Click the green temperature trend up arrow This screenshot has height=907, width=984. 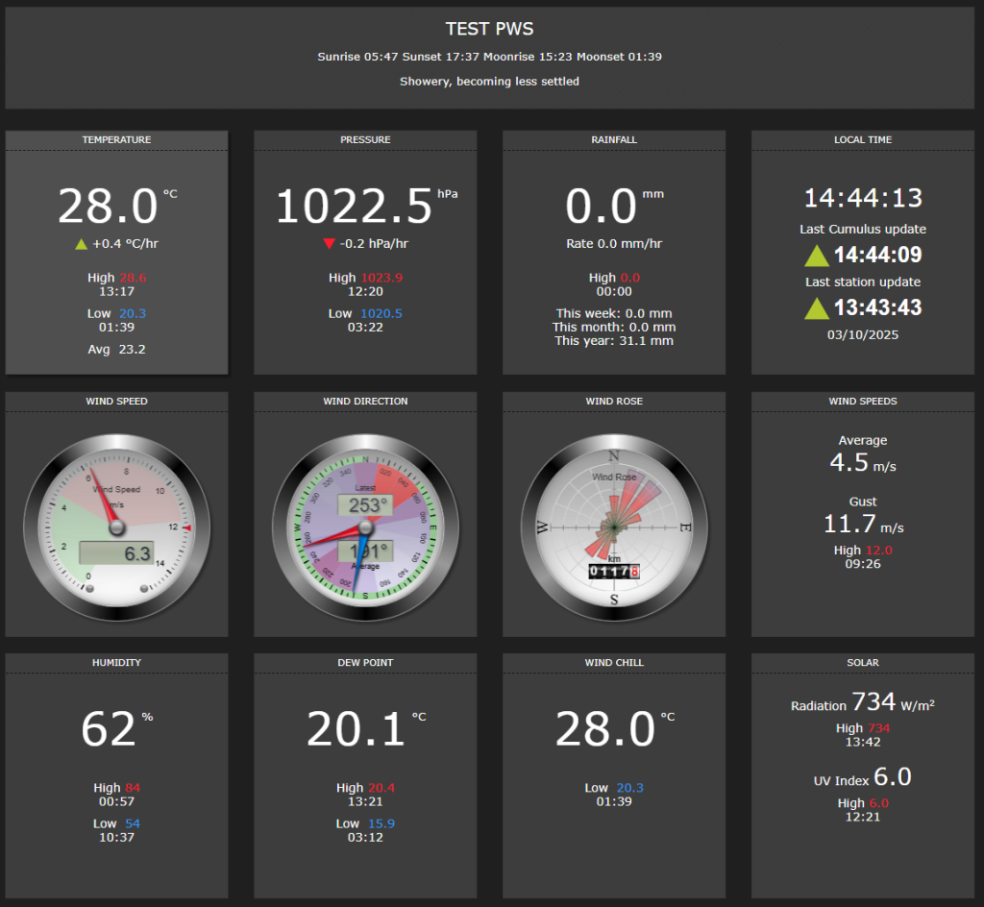pyautogui.click(x=81, y=244)
